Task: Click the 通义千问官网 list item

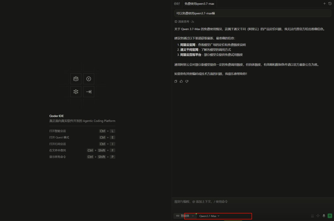Action: click(205, 50)
